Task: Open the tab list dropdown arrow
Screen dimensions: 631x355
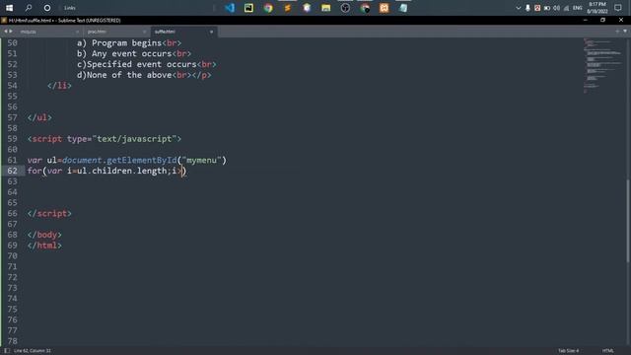Action: pos(625,31)
